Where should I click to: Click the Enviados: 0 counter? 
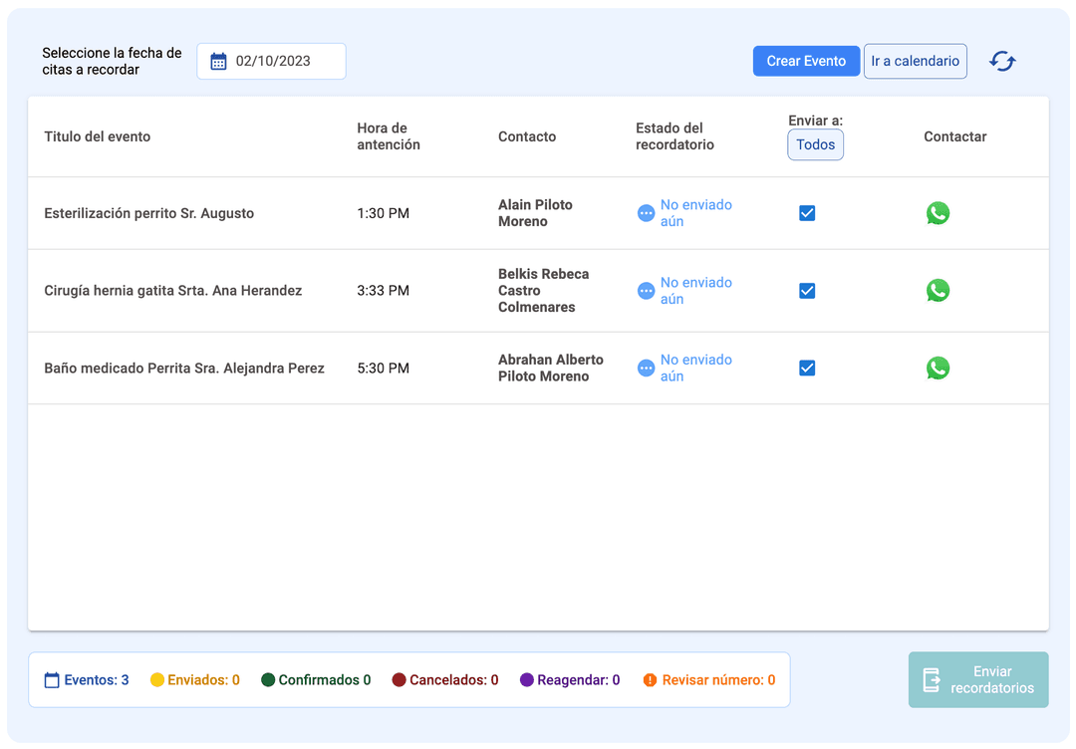click(x=195, y=679)
